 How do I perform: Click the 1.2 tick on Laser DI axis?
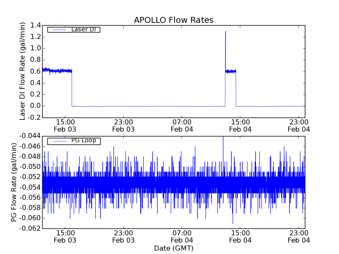click(x=35, y=37)
